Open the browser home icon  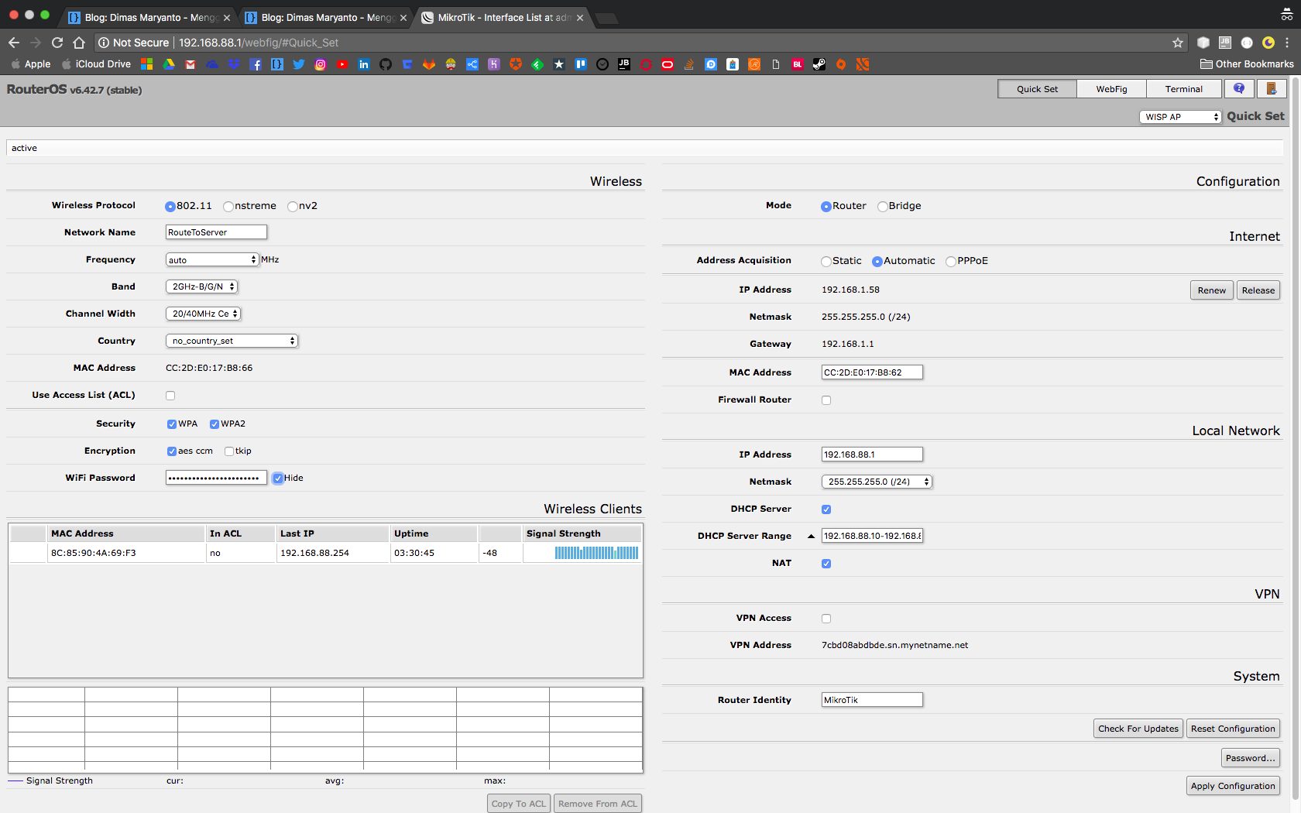[79, 43]
